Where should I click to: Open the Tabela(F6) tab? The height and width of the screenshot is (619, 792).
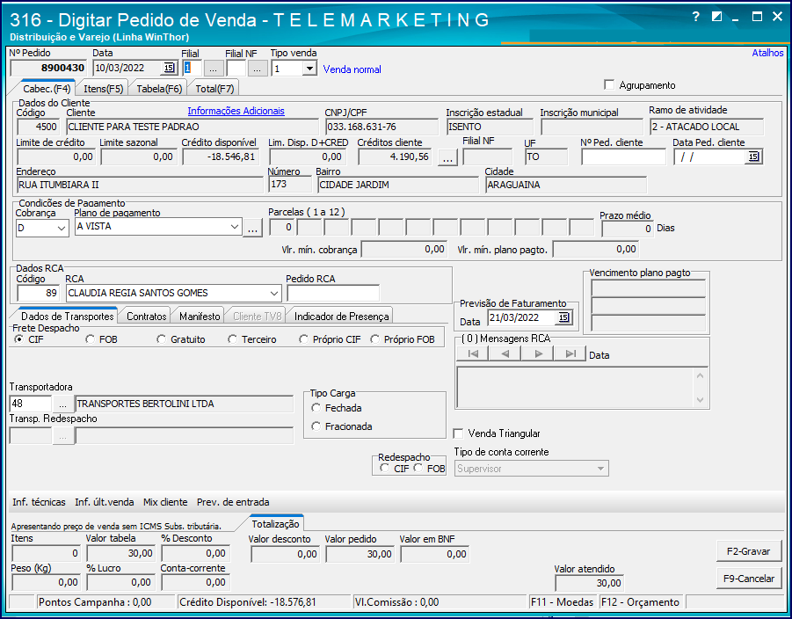pos(159,89)
